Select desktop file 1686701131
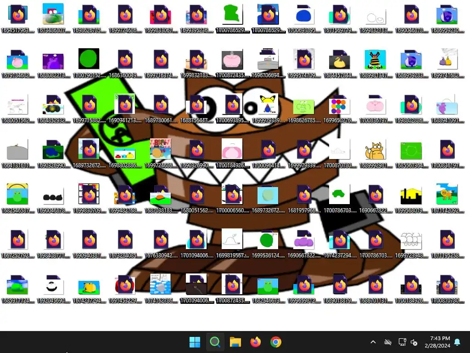Screen dimensions: 470x353 [375, 288]
